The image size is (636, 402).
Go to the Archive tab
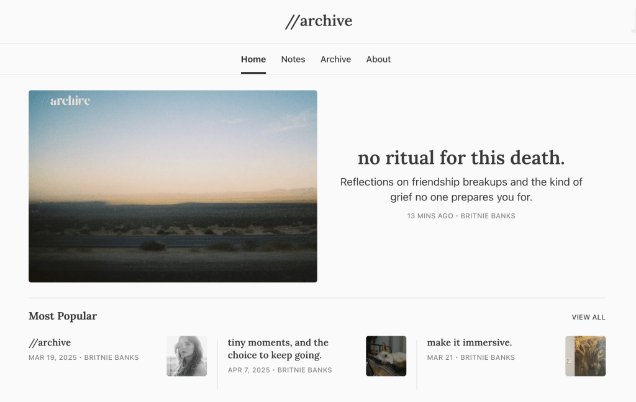(x=335, y=59)
